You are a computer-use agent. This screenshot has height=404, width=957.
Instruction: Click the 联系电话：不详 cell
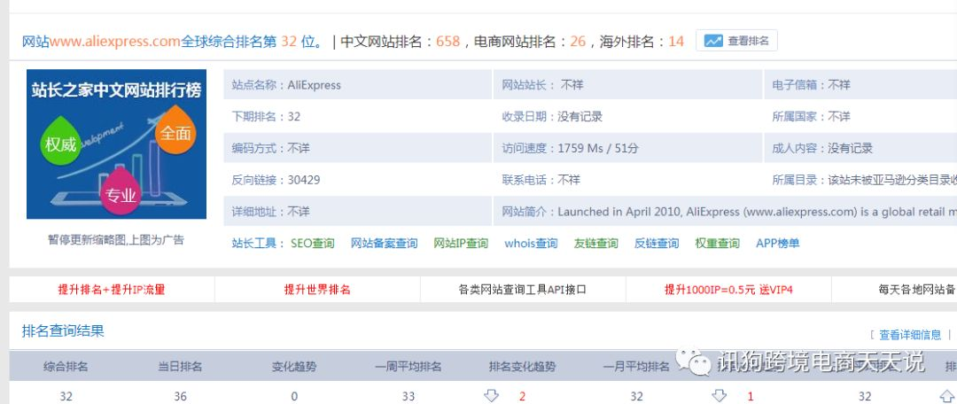(628, 180)
